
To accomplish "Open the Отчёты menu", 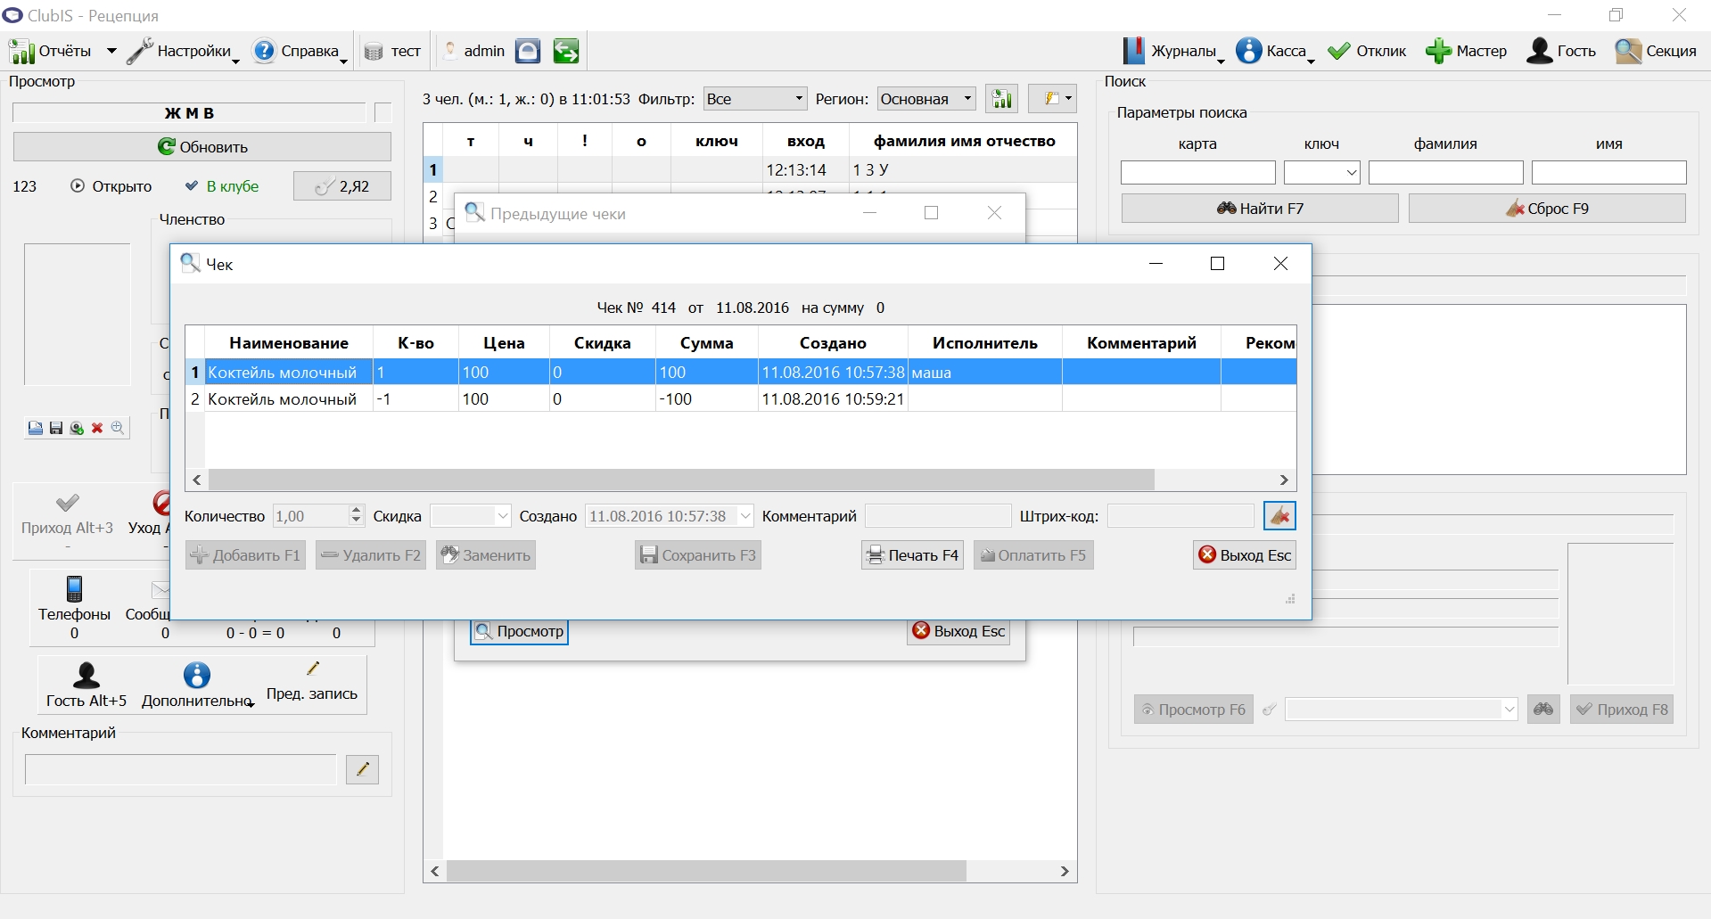I will tap(63, 51).
